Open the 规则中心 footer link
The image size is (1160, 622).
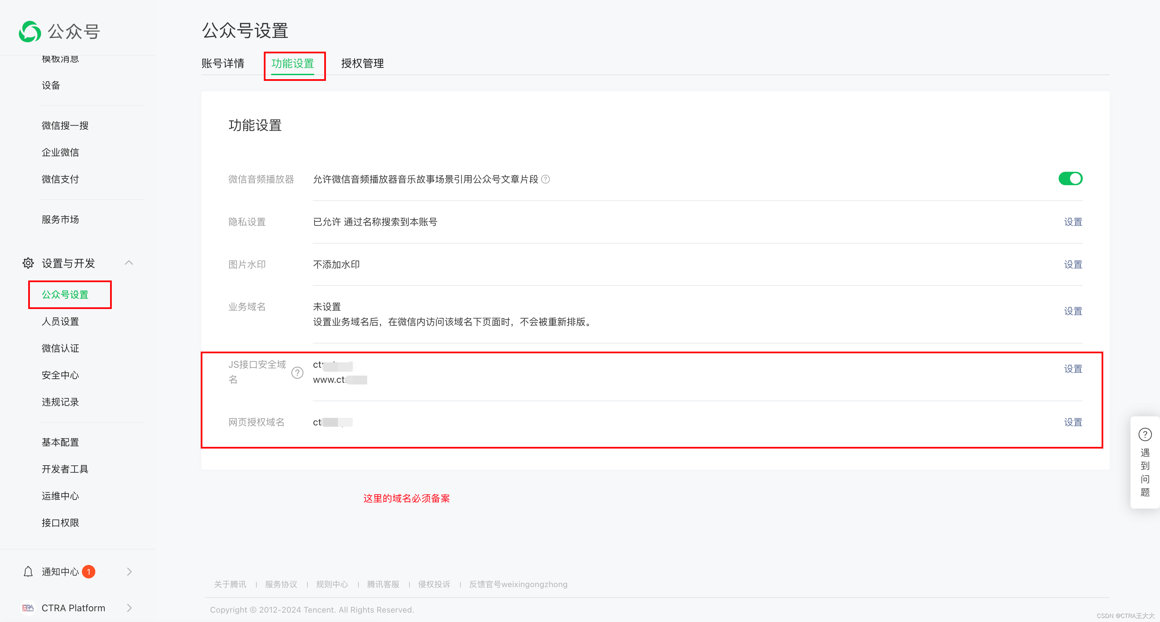click(x=332, y=584)
